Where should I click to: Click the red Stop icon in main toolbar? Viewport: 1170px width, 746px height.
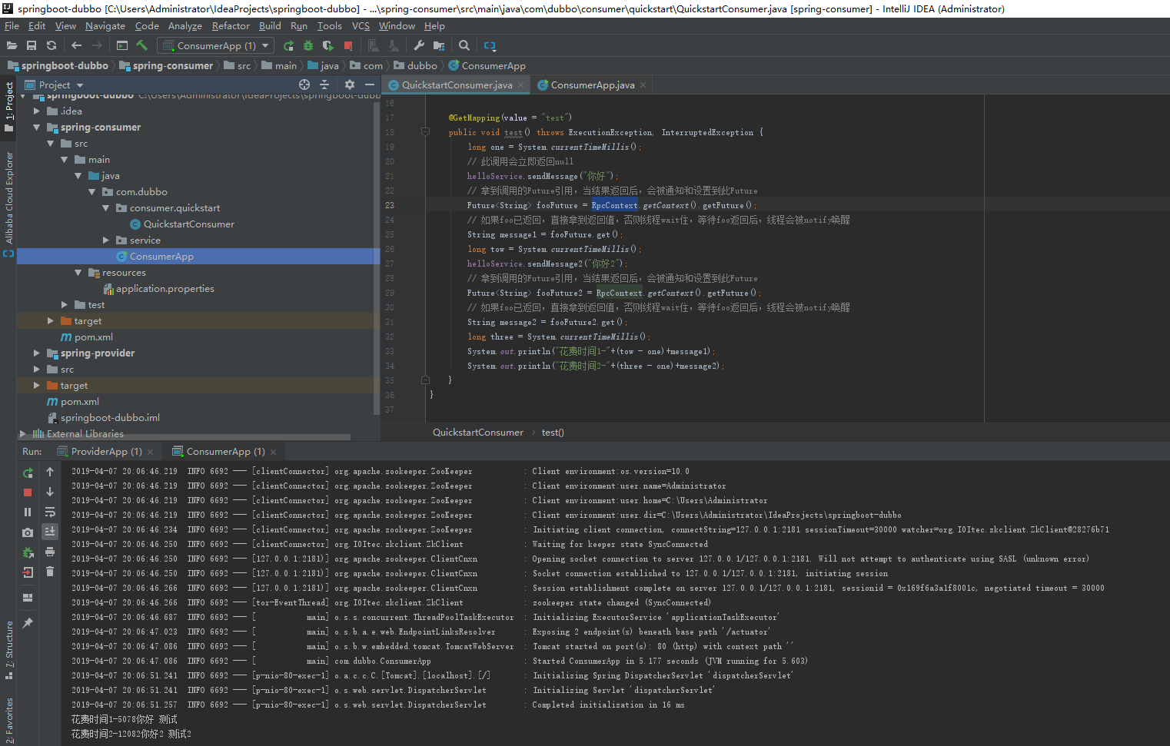pos(348,46)
